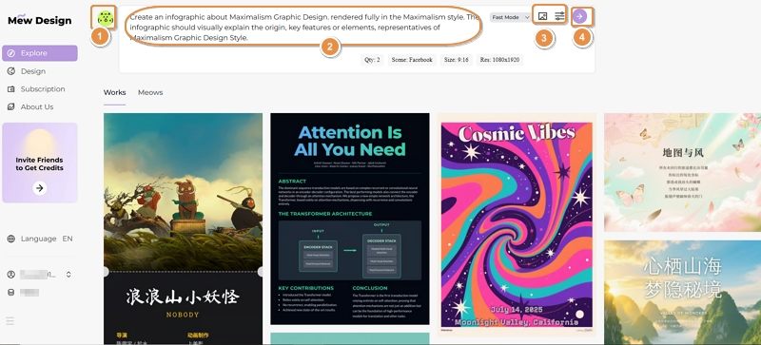Click the Mew Design logo
The height and width of the screenshot is (345, 761).
coord(39,19)
